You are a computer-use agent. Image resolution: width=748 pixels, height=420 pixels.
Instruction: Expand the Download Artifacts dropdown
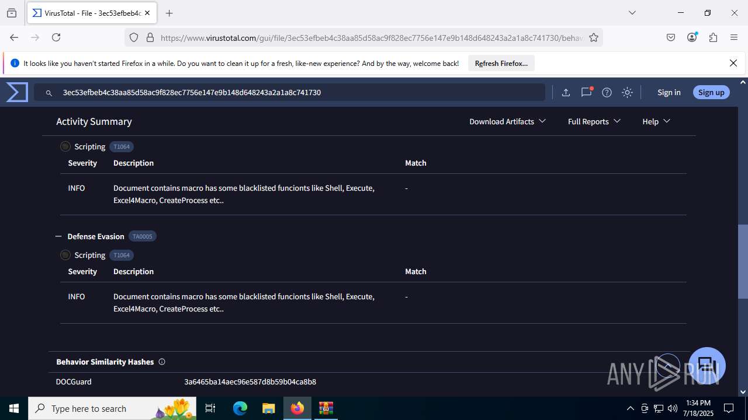click(x=507, y=121)
